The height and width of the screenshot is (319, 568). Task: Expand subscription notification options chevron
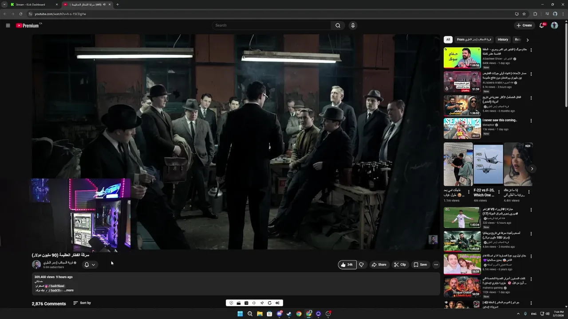[93, 265]
